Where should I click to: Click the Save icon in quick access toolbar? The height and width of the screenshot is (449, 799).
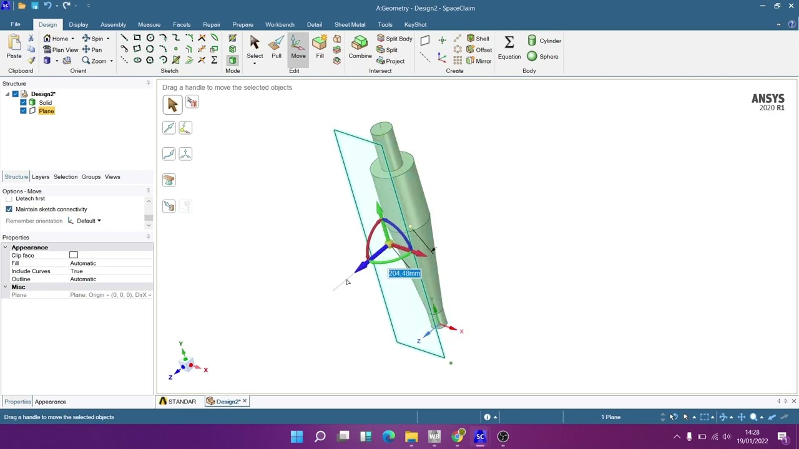point(34,6)
